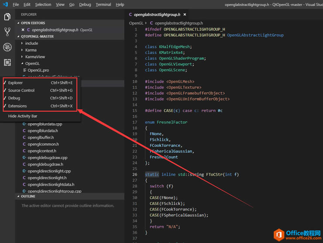Click file icon of openglbuffer.h

pyautogui.click(x=24, y=137)
